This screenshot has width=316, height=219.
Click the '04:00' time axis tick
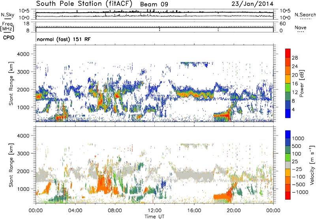[x=75, y=211]
